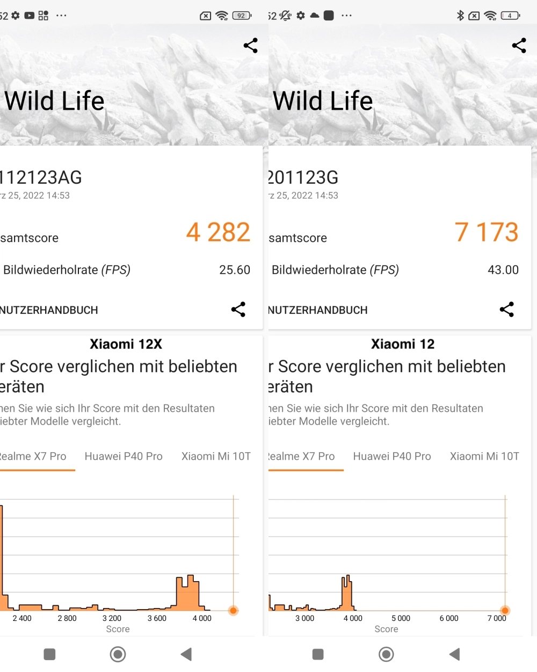Tap the 7 000 axis label on the right chart
The image size is (537, 672).
click(497, 618)
